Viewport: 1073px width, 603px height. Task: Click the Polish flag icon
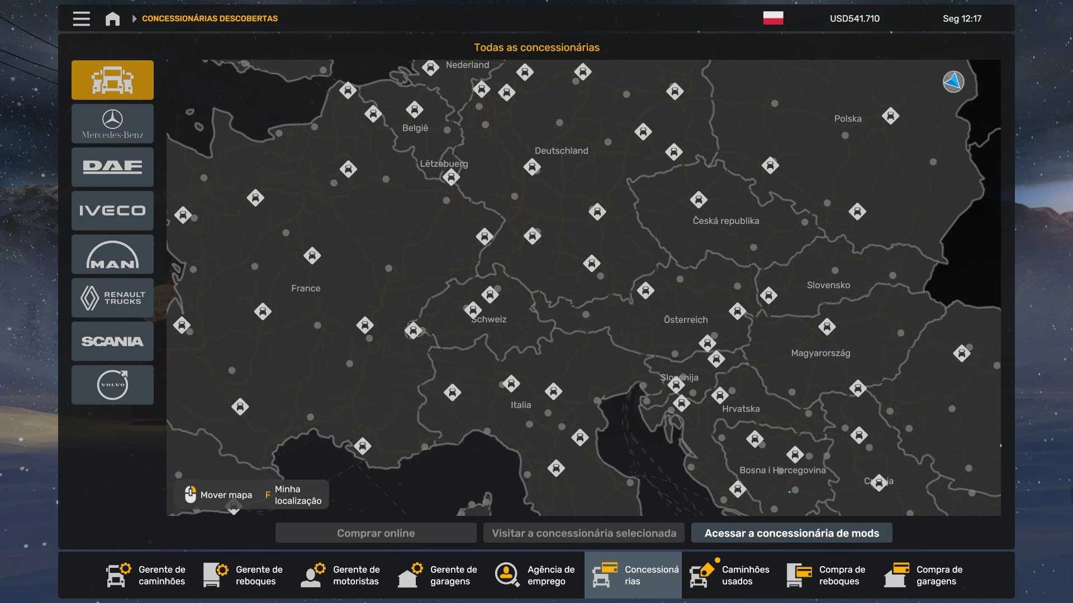point(773,18)
